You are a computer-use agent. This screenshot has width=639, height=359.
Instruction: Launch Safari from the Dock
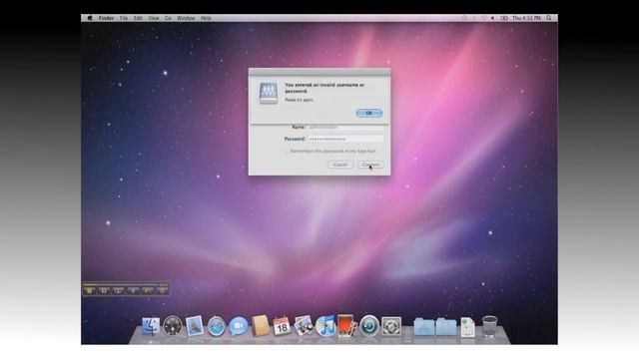pyautogui.click(x=217, y=326)
